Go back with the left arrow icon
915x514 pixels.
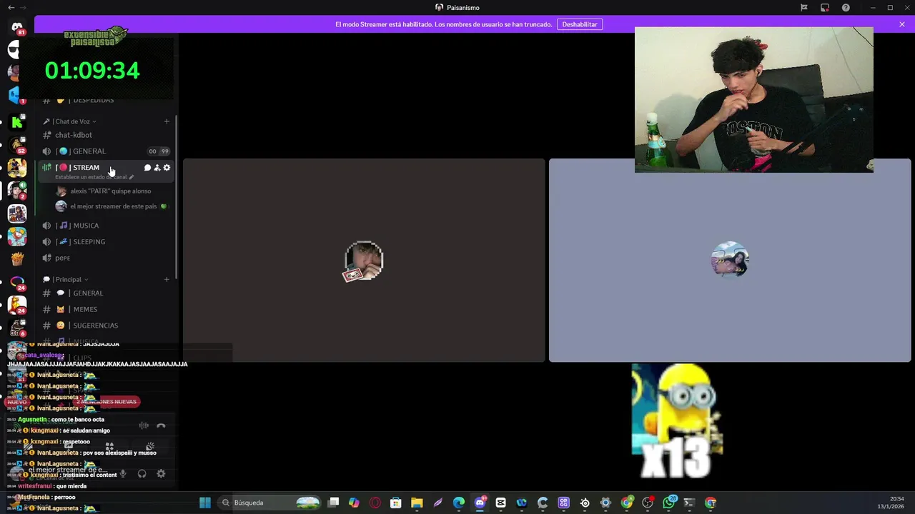click(x=11, y=7)
